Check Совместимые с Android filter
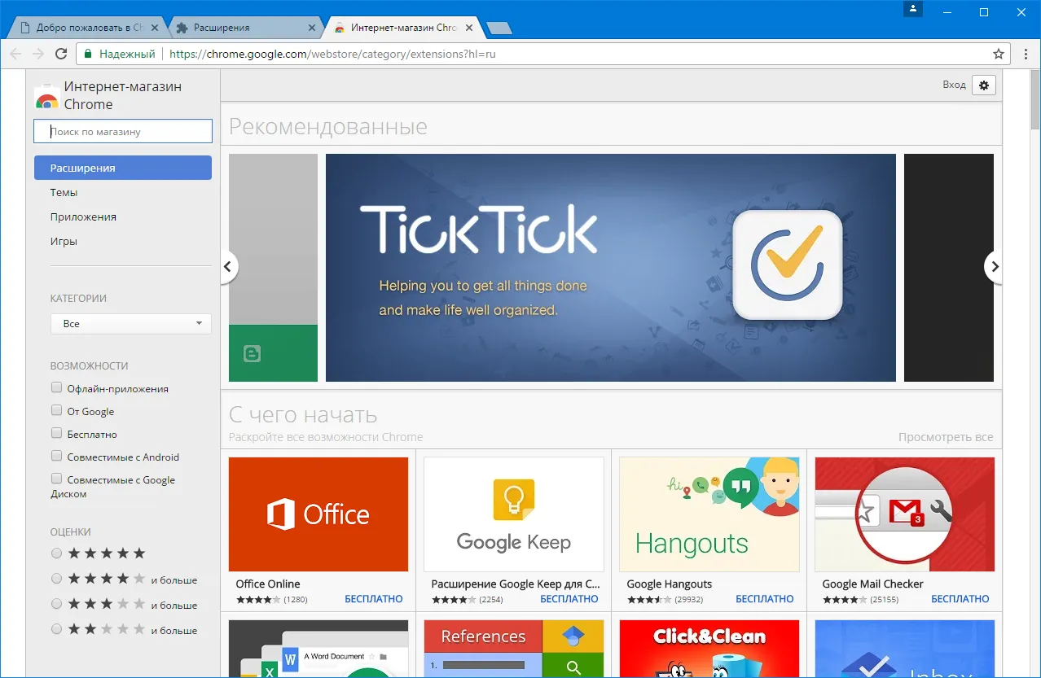The height and width of the screenshot is (678, 1041). [x=56, y=456]
